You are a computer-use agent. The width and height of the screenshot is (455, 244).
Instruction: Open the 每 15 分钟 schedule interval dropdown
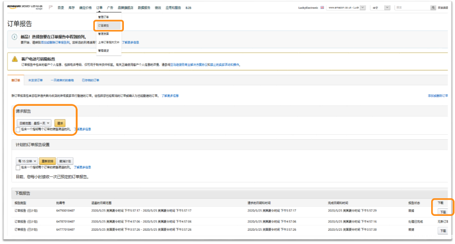pos(27,161)
